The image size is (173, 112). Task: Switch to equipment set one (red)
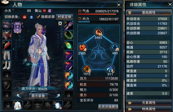[x=24, y=17]
